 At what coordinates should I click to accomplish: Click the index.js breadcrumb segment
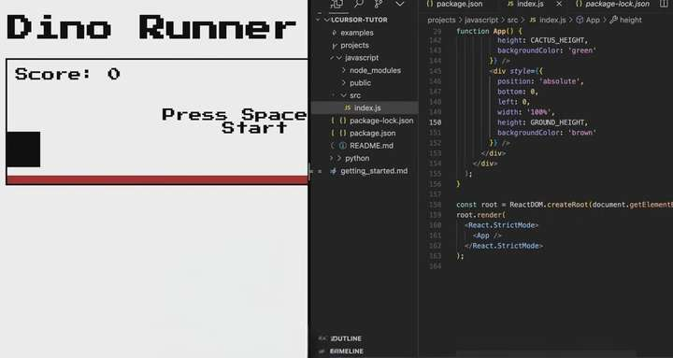click(552, 20)
